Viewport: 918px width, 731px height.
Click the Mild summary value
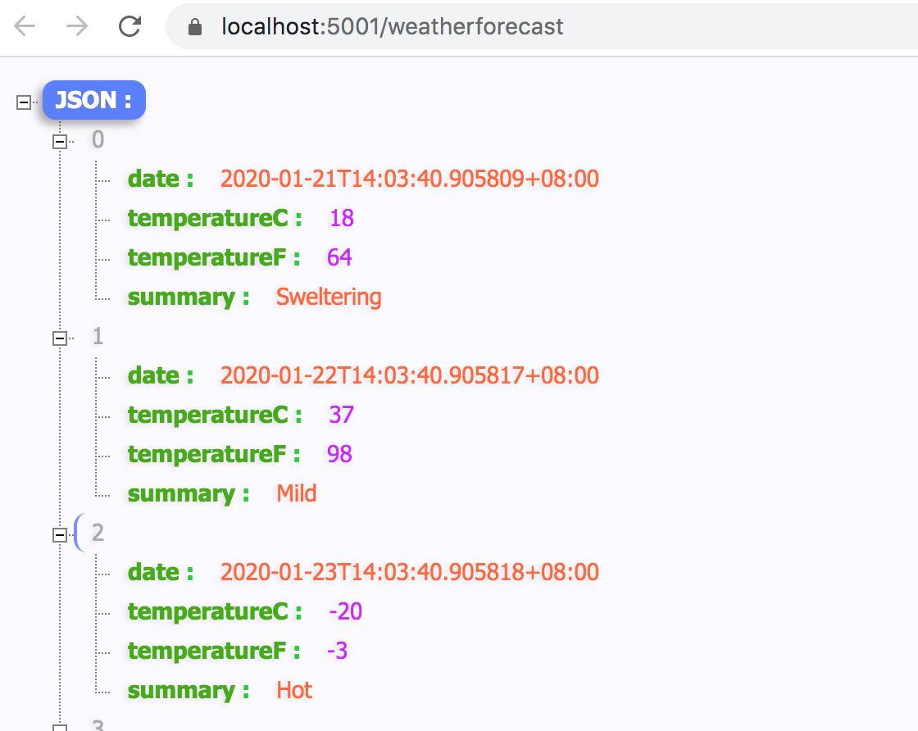coord(296,493)
